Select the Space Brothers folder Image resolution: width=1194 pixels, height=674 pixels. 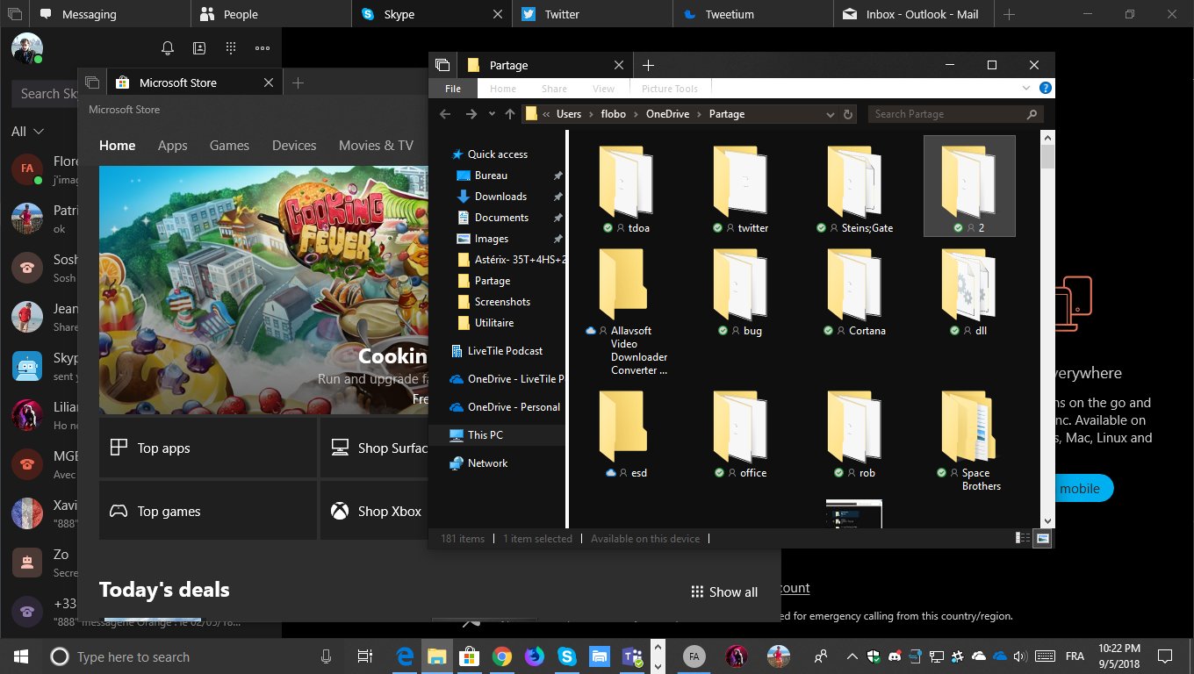pyautogui.click(x=968, y=441)
